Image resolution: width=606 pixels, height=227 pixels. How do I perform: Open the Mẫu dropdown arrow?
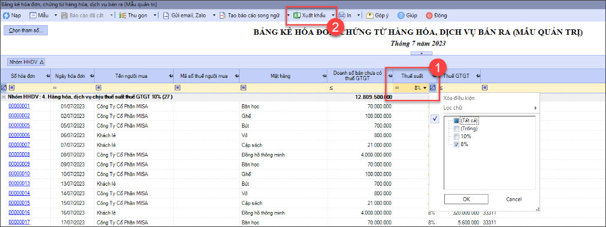[x=55, y=16]
